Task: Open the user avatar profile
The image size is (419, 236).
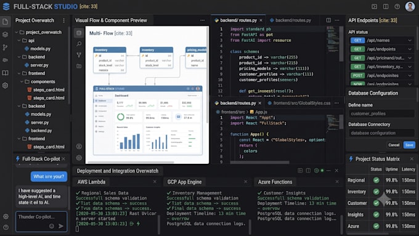Action: pos(410,6)
